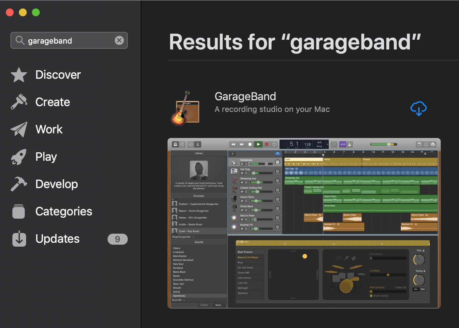The image size is (459, 328).
Task: Open the GarageBand app title link
Action: point(245,96)
